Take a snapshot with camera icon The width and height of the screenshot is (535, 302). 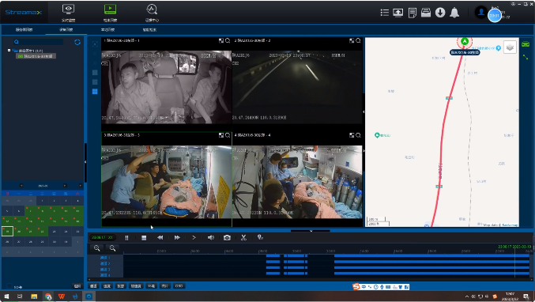[227, 237]
